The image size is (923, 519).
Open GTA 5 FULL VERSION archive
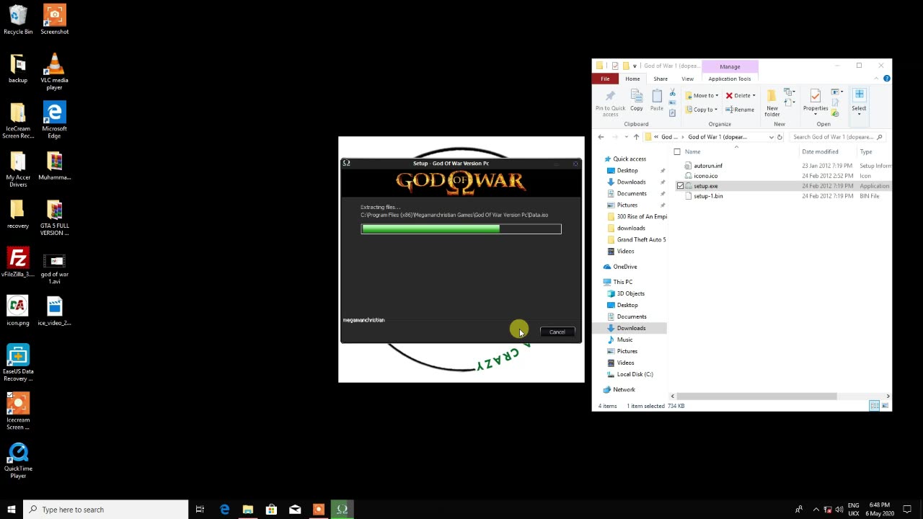click(x=54, y=217)
